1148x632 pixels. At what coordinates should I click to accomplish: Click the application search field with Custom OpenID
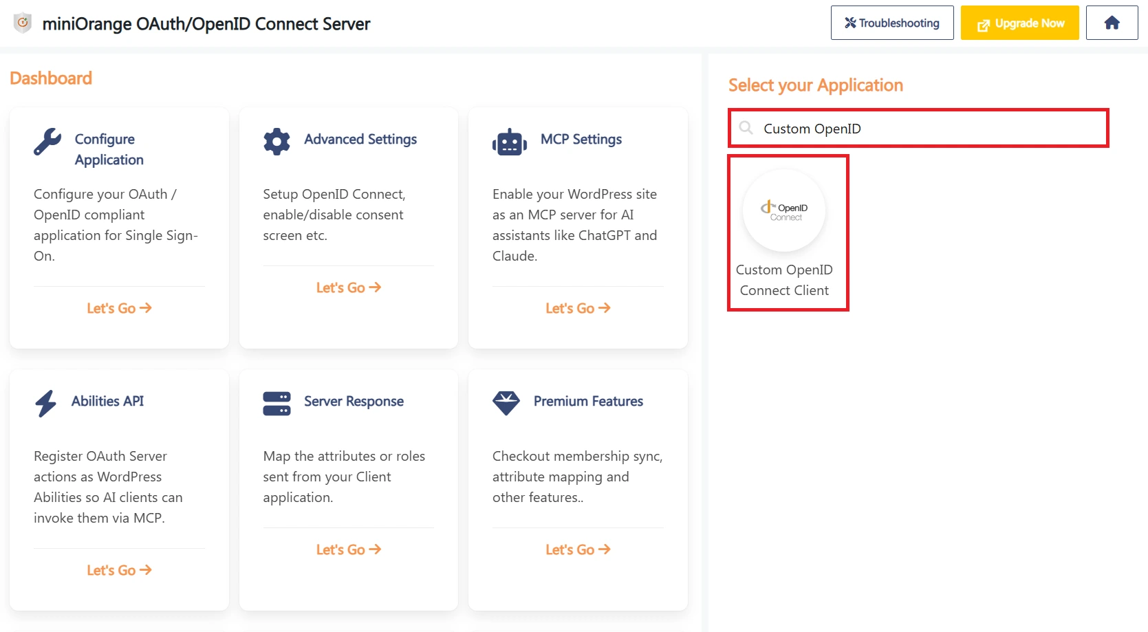[918, 129]
